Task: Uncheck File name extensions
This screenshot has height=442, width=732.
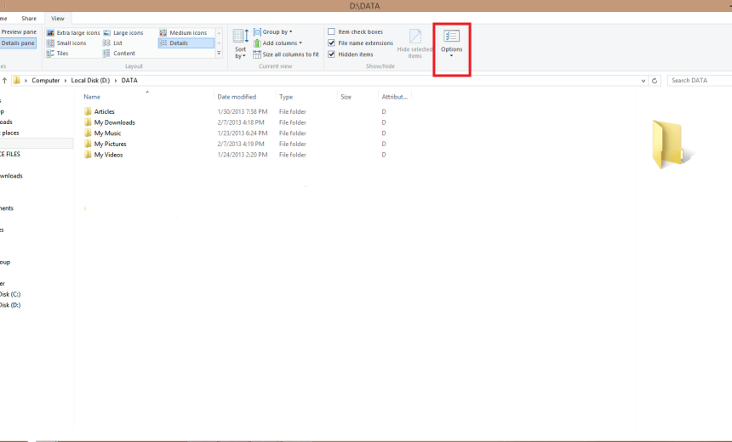Action: click(x=331, y=42)
